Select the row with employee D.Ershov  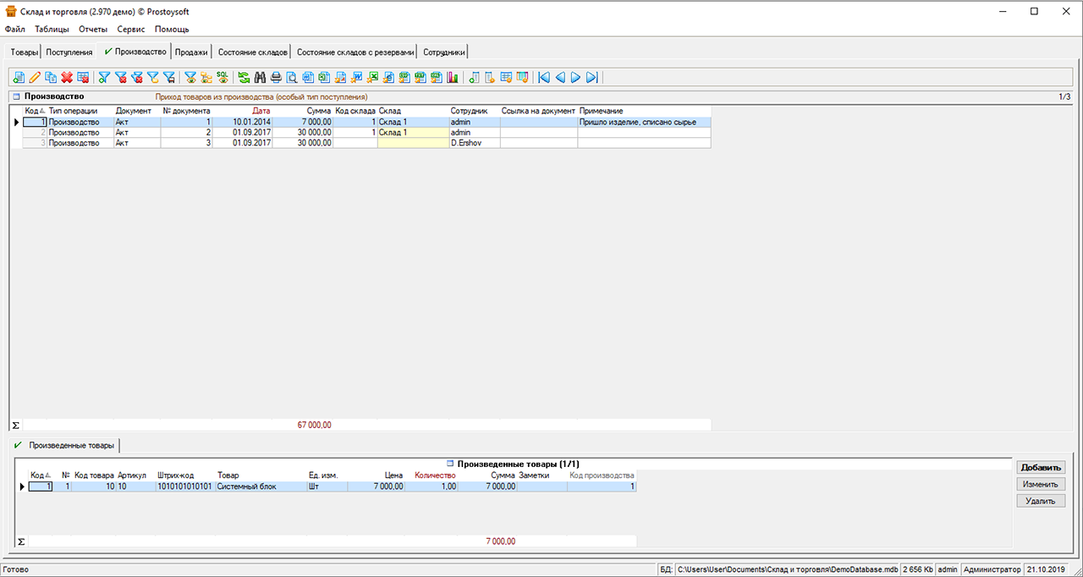coord(466,143)
